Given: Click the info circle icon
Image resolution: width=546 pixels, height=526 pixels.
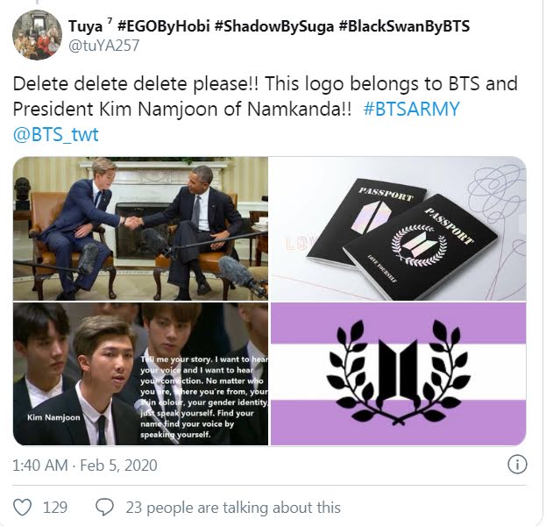Looking at the screenshot, I should pyautogui.click(x=517, y=465).
